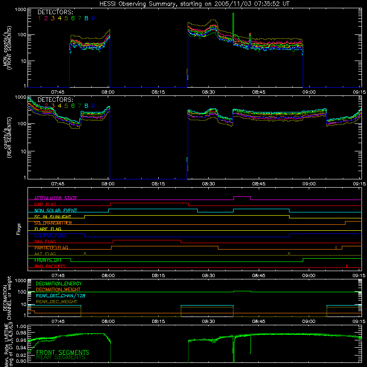Click the Mon. Rate LIVETIME axis title
This screenshot has width=367, height=367.
[x=9, y=344]
